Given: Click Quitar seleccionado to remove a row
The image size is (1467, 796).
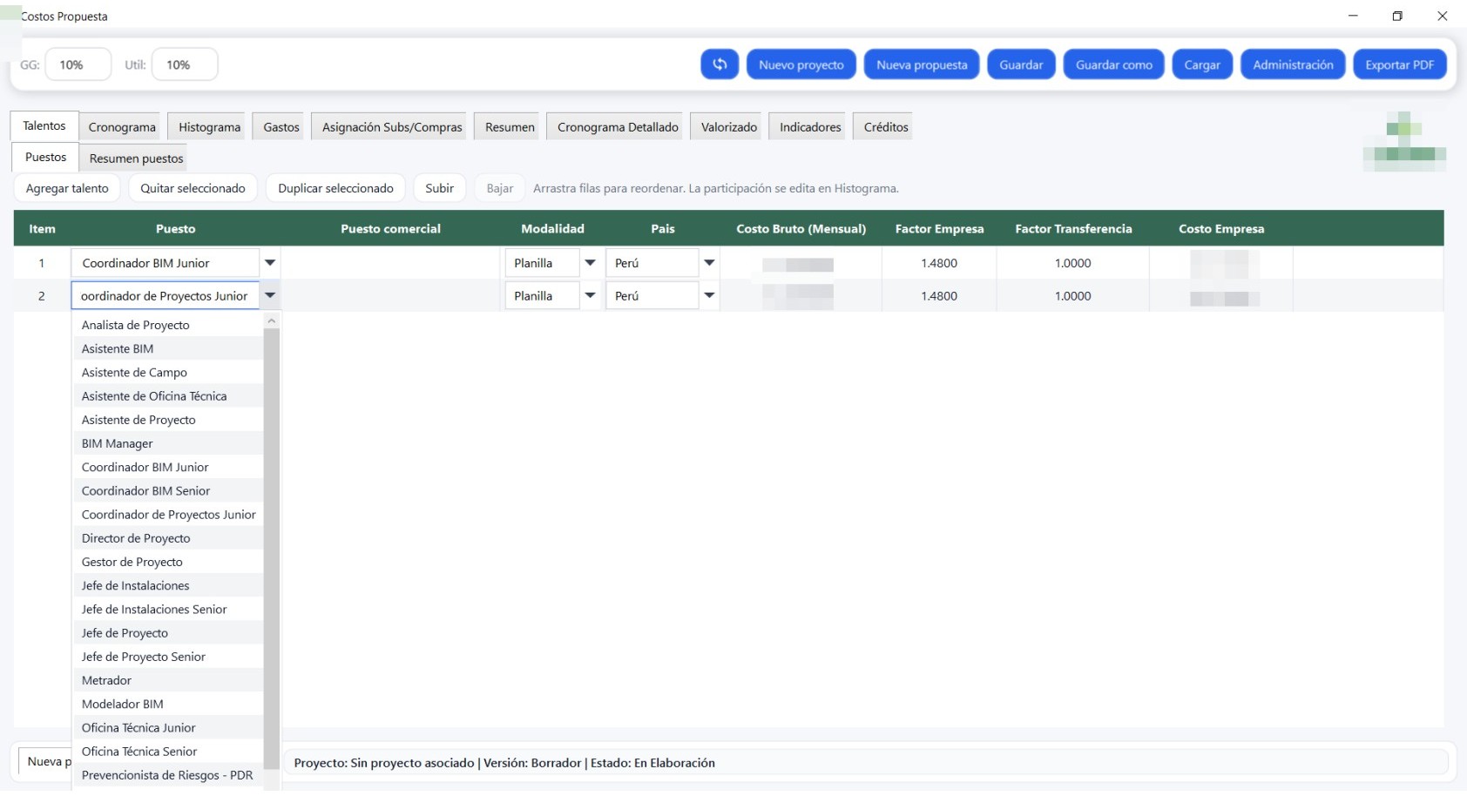Looking at the screenshot, I should (x=193, y=187).
